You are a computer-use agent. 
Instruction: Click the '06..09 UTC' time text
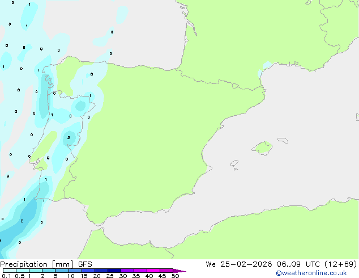(298, 264)
